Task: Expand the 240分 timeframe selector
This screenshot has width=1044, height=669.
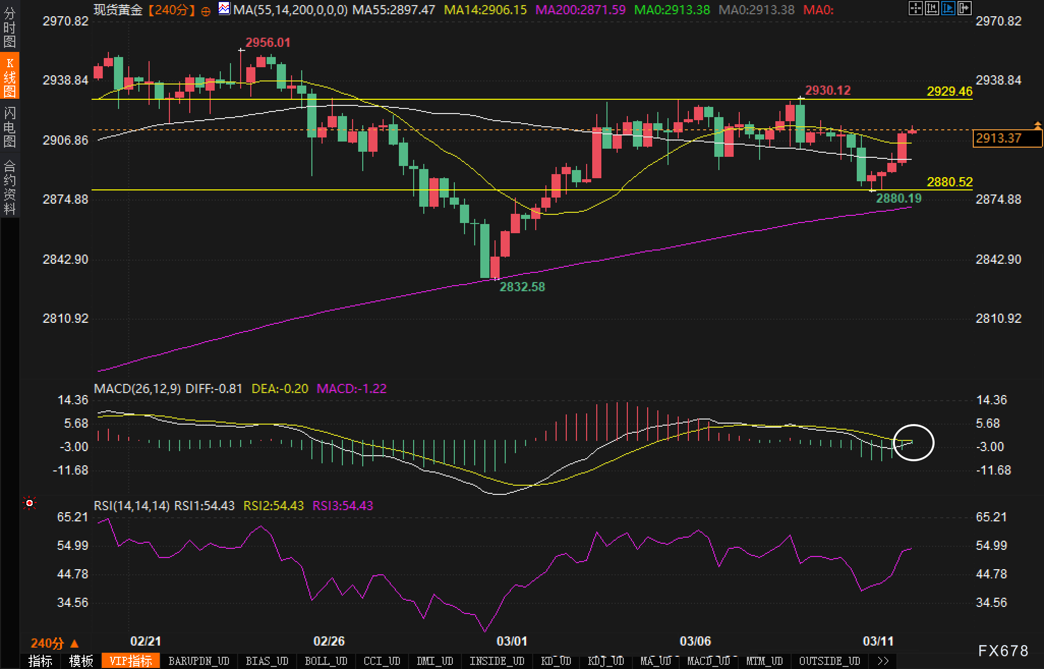Action: (55, 644)
